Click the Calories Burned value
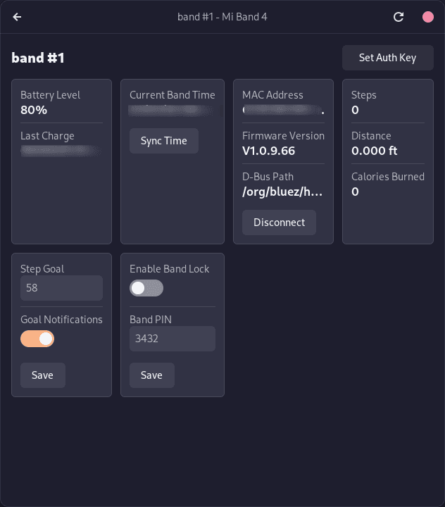Image resolution: width=445 pixels, height=507 pixels. point(356,192)
